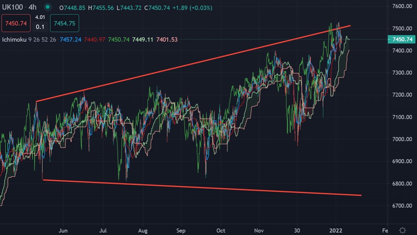Click the 7100.00 price axis label
The image size is (417, 235).
[402, 117]
